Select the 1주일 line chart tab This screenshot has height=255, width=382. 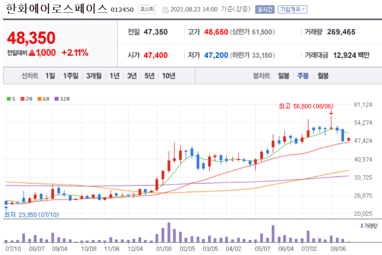pos(71,76)
